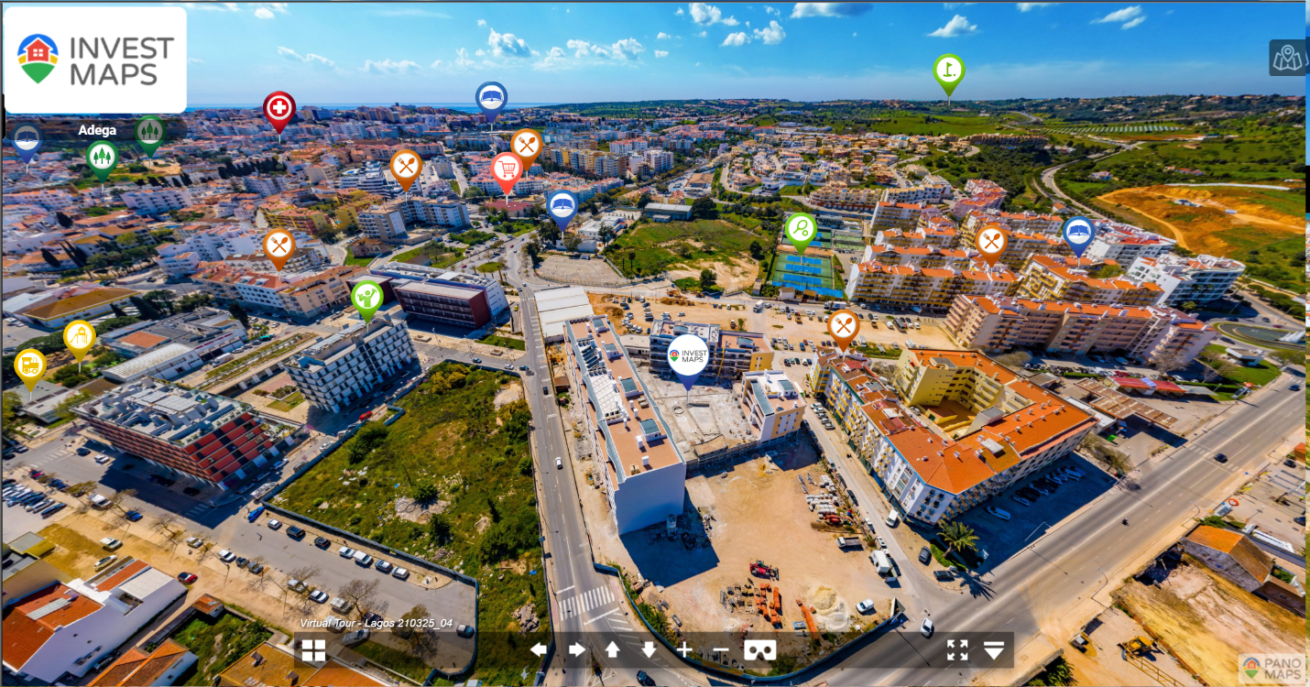Click the yellow train marker
The width and height of the screenshot is (1310, 687).
(30, 365)
